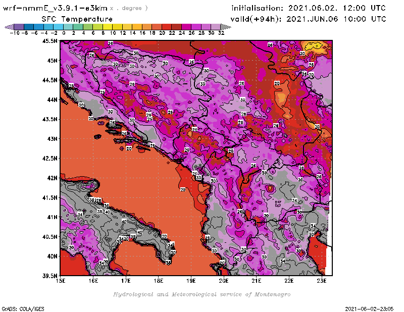Click the 'Hydrological and Meteorological service of Montenegro' caption
Image resolution: width=404 pixels, height=312 pixels.
[201, 294]
